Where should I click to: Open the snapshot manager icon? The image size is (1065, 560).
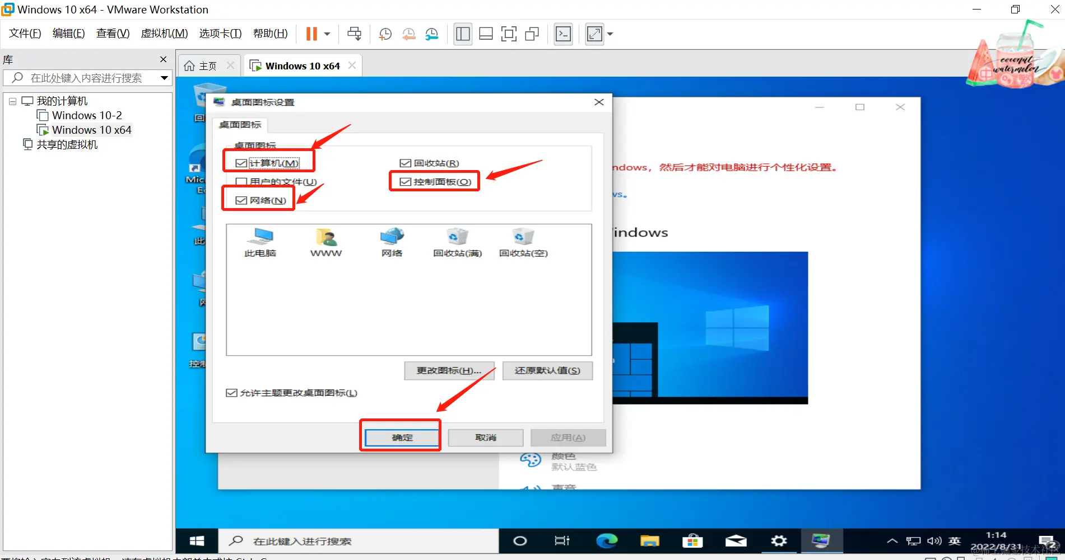tap(432, 34)
